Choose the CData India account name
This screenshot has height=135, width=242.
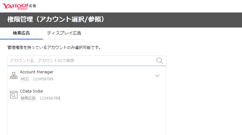tap(31, 91)
